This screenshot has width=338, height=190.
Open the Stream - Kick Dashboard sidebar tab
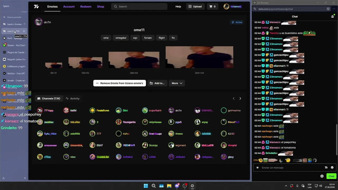pyautogui.click(x=14, y=45)
